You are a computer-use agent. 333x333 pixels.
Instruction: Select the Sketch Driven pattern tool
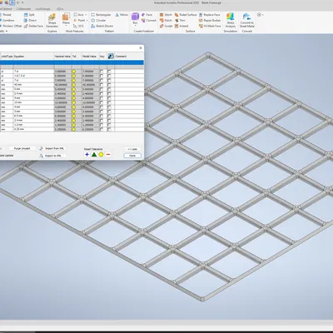[102, 26]
